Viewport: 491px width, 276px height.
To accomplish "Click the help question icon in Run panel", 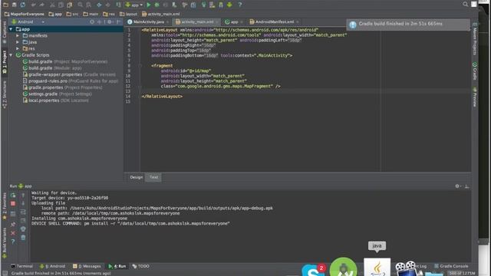I will 13,242.
